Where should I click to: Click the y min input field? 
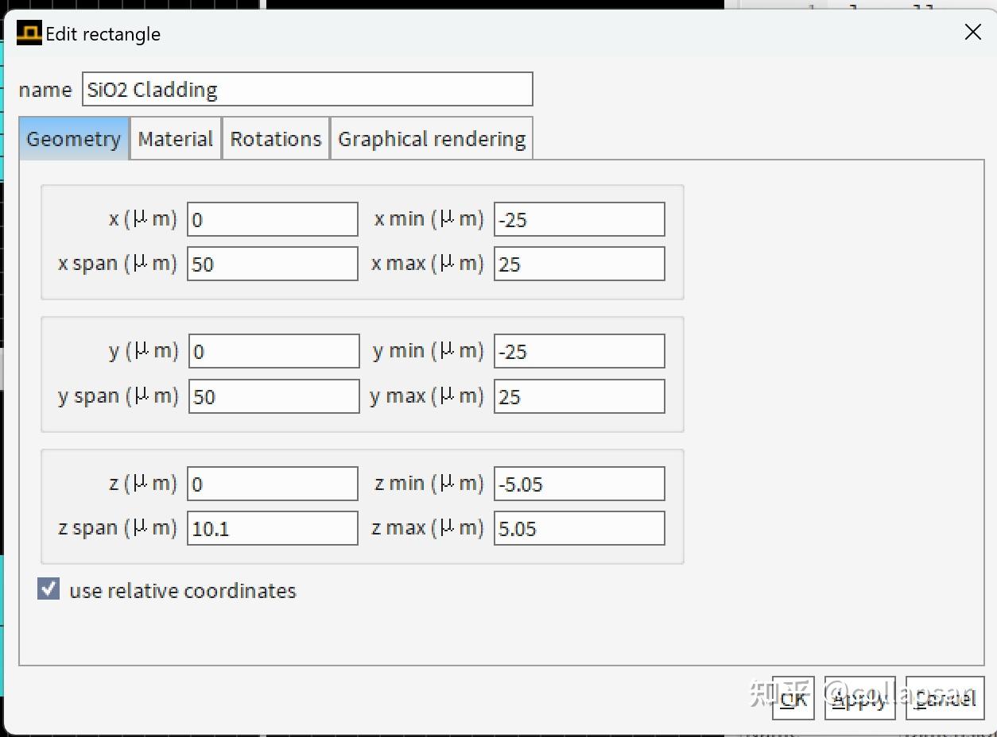pos(579,351)
